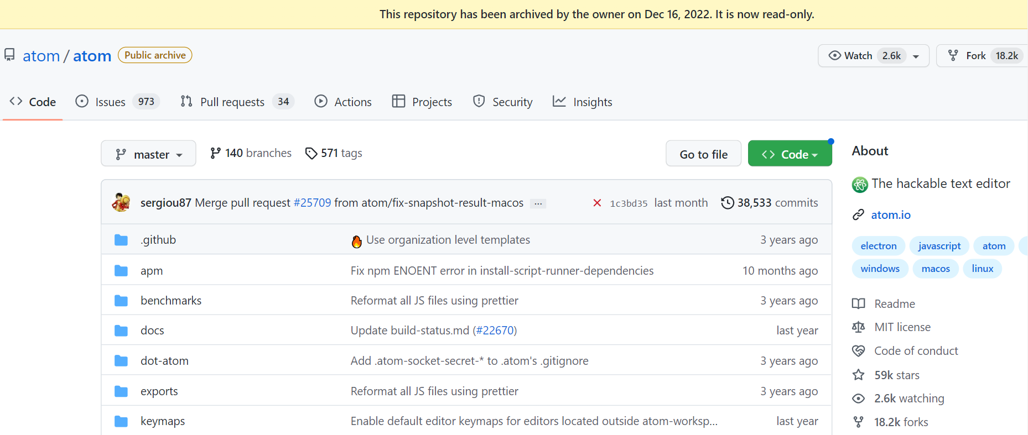
Task: Expand commit message ellipsis button
Action: point(538,203)
